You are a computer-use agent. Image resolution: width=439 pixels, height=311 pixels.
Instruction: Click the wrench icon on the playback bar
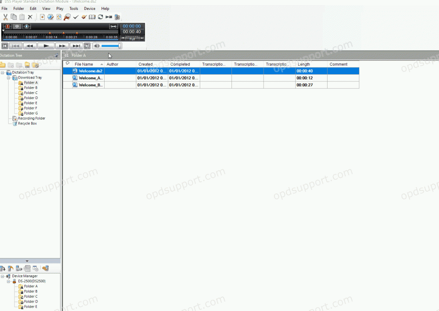pyautogui.click(x=114, y=26)
